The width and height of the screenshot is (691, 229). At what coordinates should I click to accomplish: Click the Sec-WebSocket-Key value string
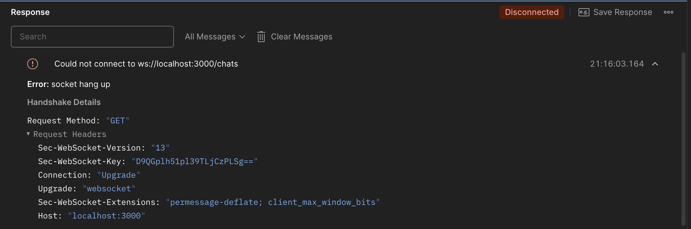pyautogui.click(x=194, y=161)
